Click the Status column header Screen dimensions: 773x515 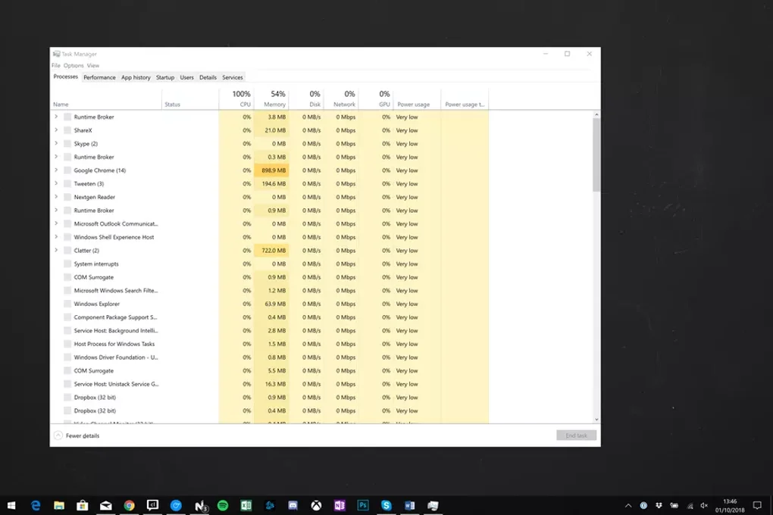click(190, 99)
